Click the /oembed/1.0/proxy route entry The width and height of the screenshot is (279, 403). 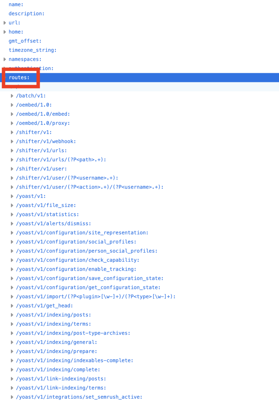pos(43,123)
